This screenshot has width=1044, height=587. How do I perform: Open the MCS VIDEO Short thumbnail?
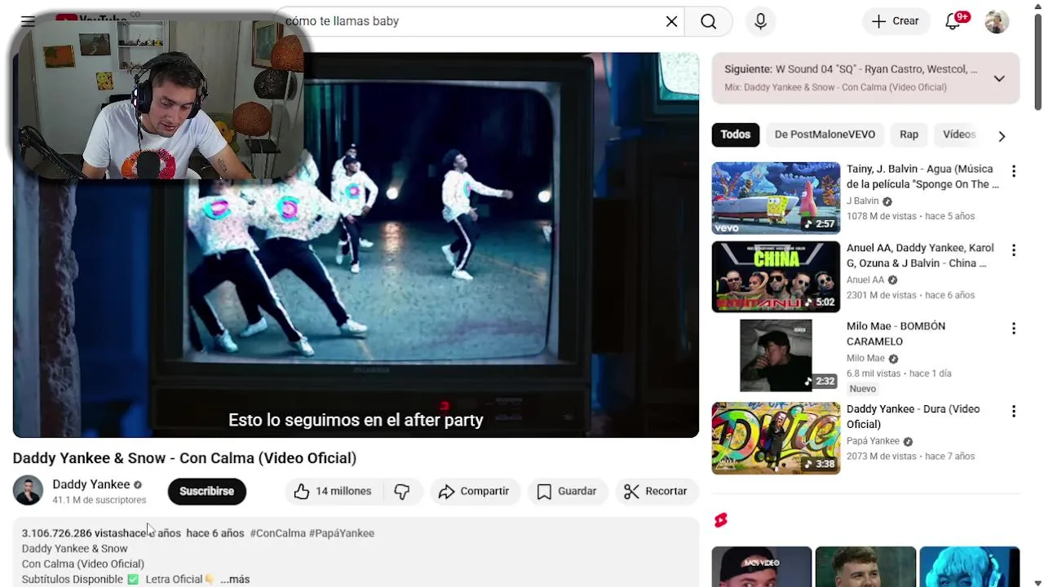tap(761, 567)
